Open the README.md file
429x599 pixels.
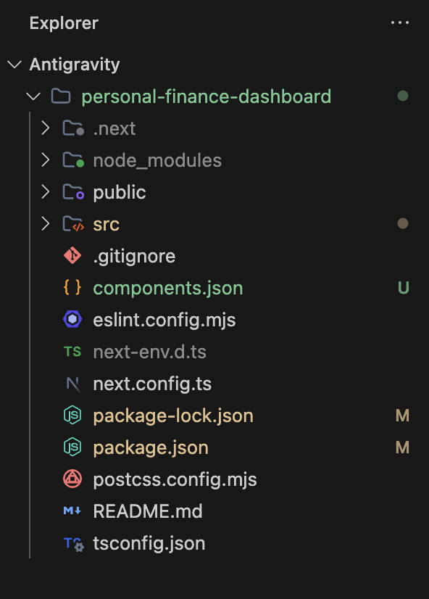point(148,511)
